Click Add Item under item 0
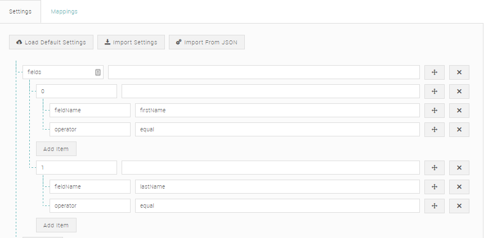The height and width of the screenshot is (238, 488). [x=56, y=149]
